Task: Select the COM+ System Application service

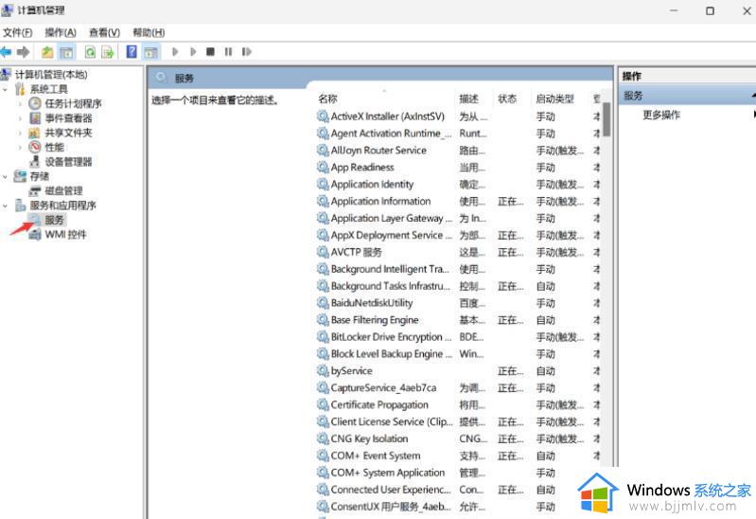Action: 388,473
